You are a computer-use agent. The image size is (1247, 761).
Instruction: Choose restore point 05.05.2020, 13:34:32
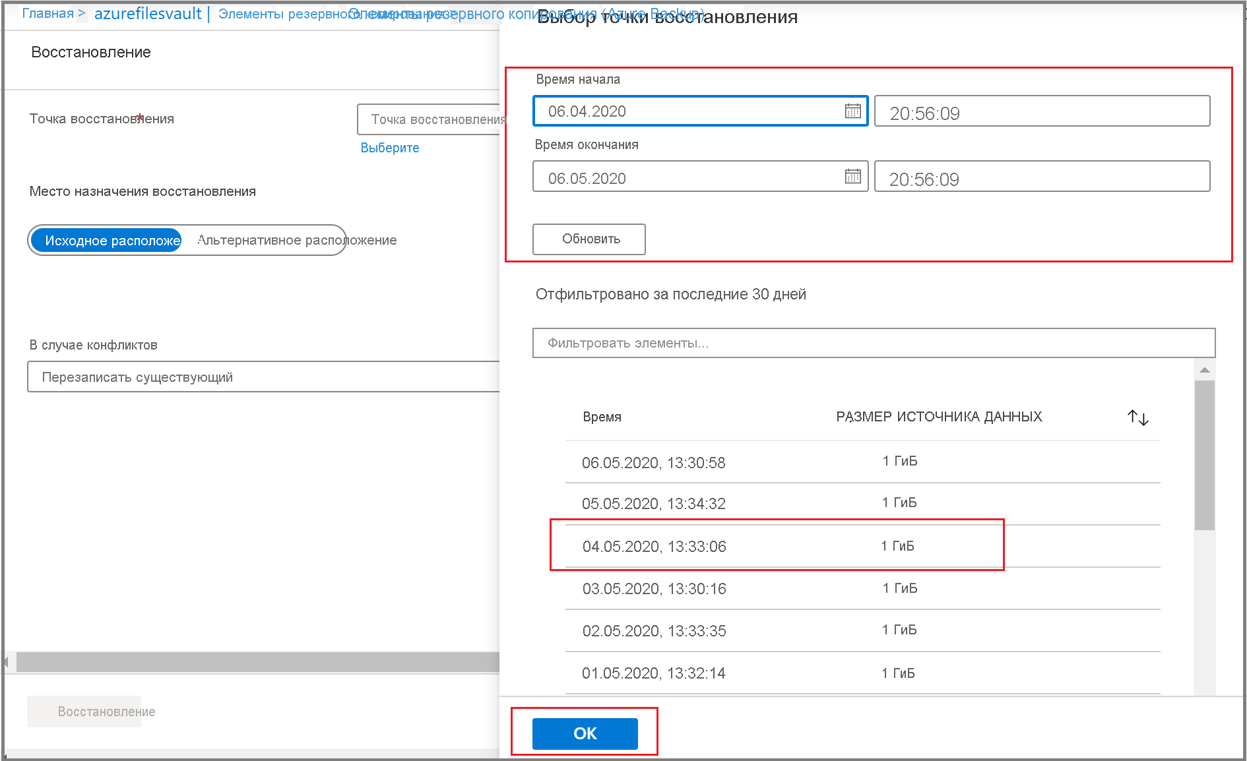click(653, 504)
